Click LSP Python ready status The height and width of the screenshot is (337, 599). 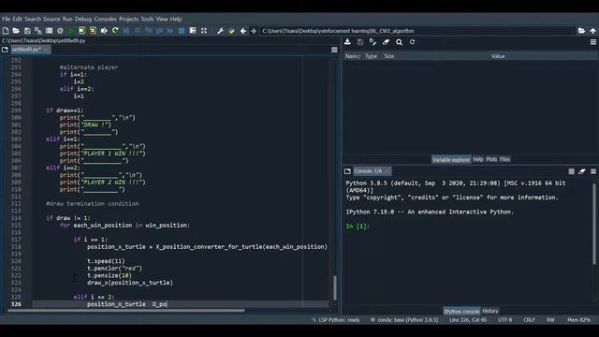336,320
